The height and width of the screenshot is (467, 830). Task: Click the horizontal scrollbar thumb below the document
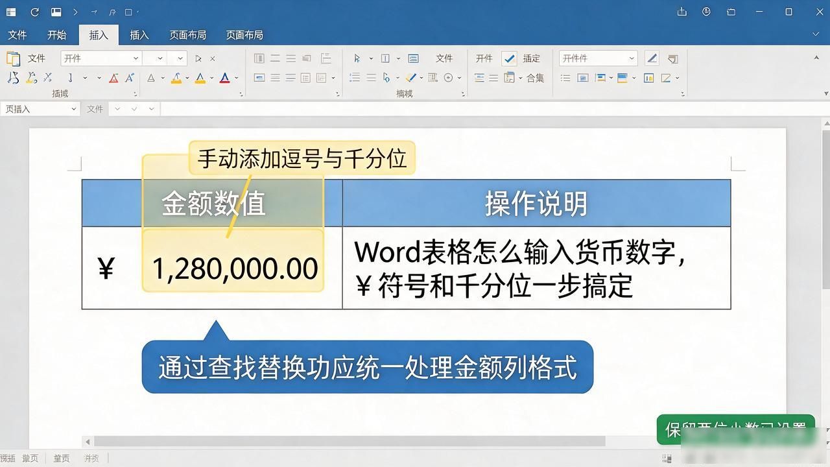[350, 441]
